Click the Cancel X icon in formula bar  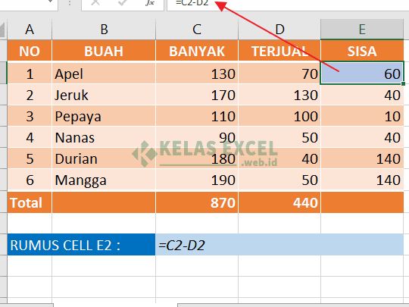click(x=95, y=2)
